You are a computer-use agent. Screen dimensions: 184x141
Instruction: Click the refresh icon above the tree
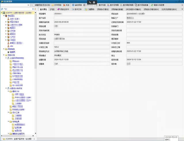[x=2, y=9]
